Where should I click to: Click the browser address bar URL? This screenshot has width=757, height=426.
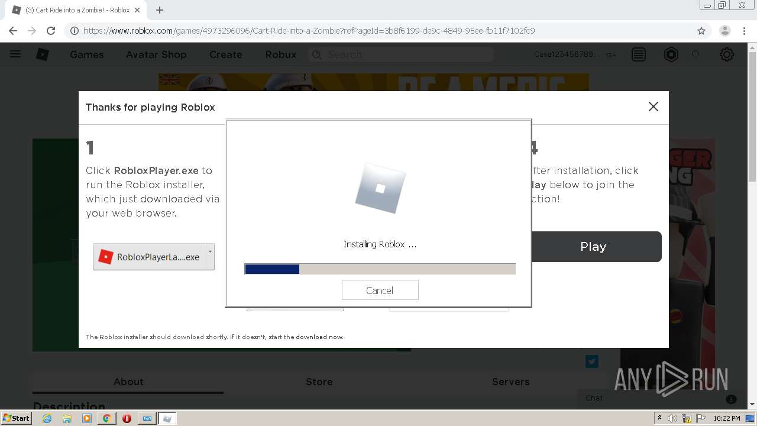pyautogui.click(x=309, y=31)
